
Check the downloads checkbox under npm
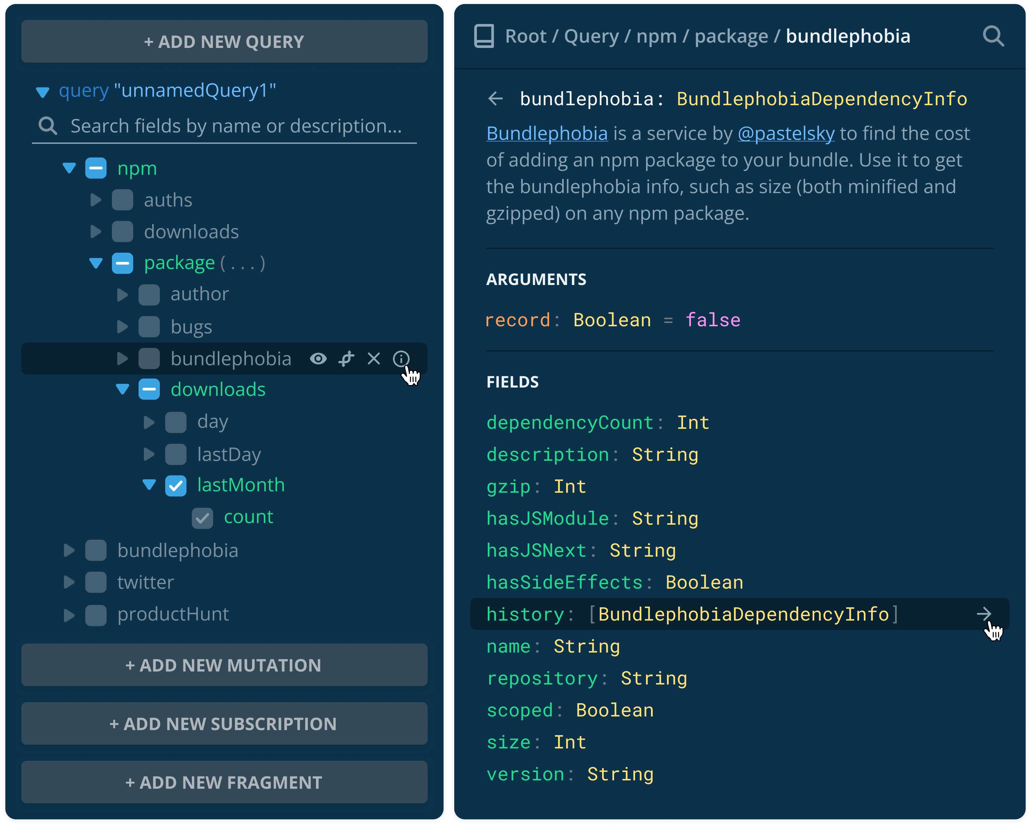point(123,232)
